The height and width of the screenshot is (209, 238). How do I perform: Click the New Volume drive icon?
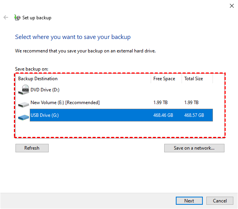[x=24, y=103]
